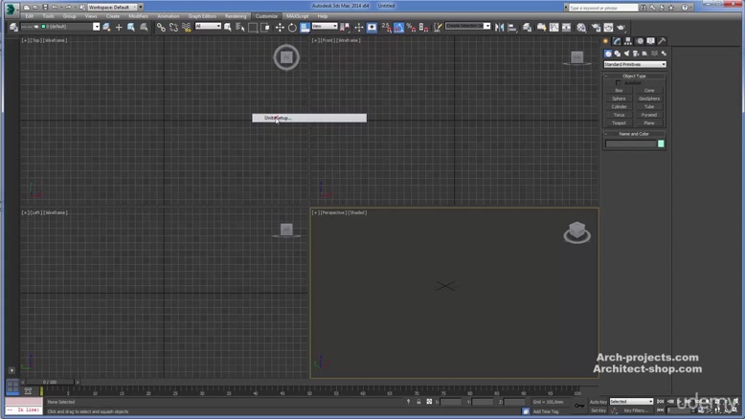Screen dimensions: 745x419
Task: Click the Perspective viewport ViewCube
Action: pyautogui.click(x=576, y=232)
